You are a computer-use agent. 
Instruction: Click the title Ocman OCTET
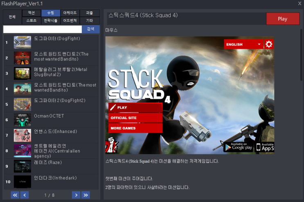(49, 116)
